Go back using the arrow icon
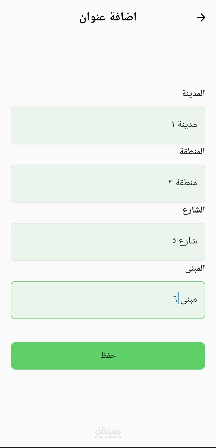 pos(201,18)
